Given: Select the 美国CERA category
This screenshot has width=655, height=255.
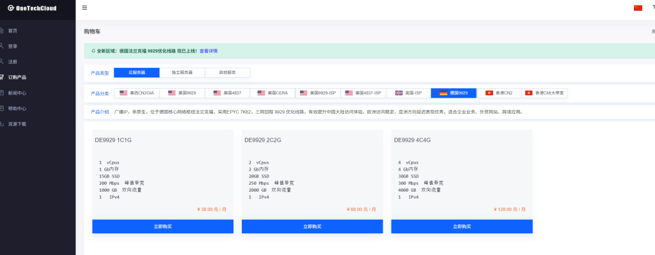Looking at the screenshot, I should pos(272,93).
